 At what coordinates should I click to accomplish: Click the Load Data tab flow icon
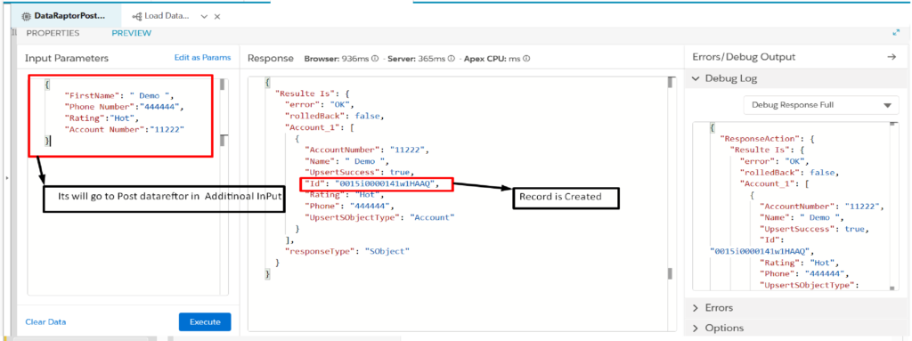[137, 16]
